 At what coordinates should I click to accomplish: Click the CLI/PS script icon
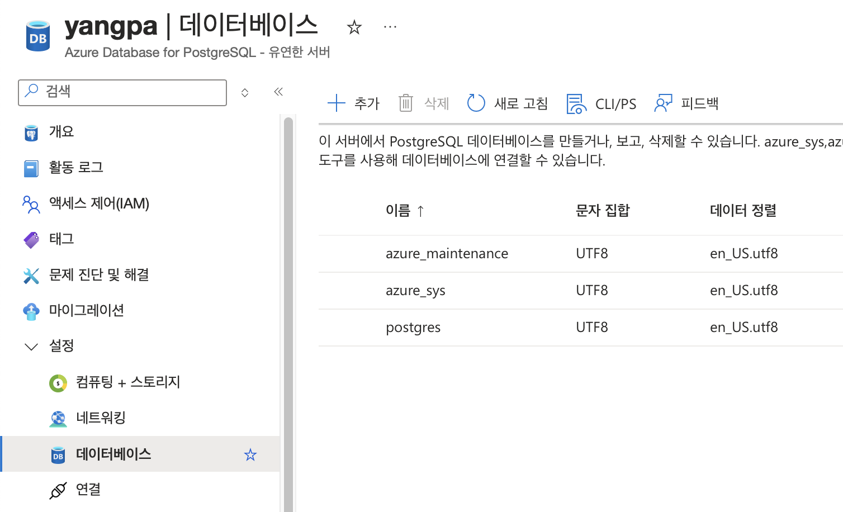point(576,103)
